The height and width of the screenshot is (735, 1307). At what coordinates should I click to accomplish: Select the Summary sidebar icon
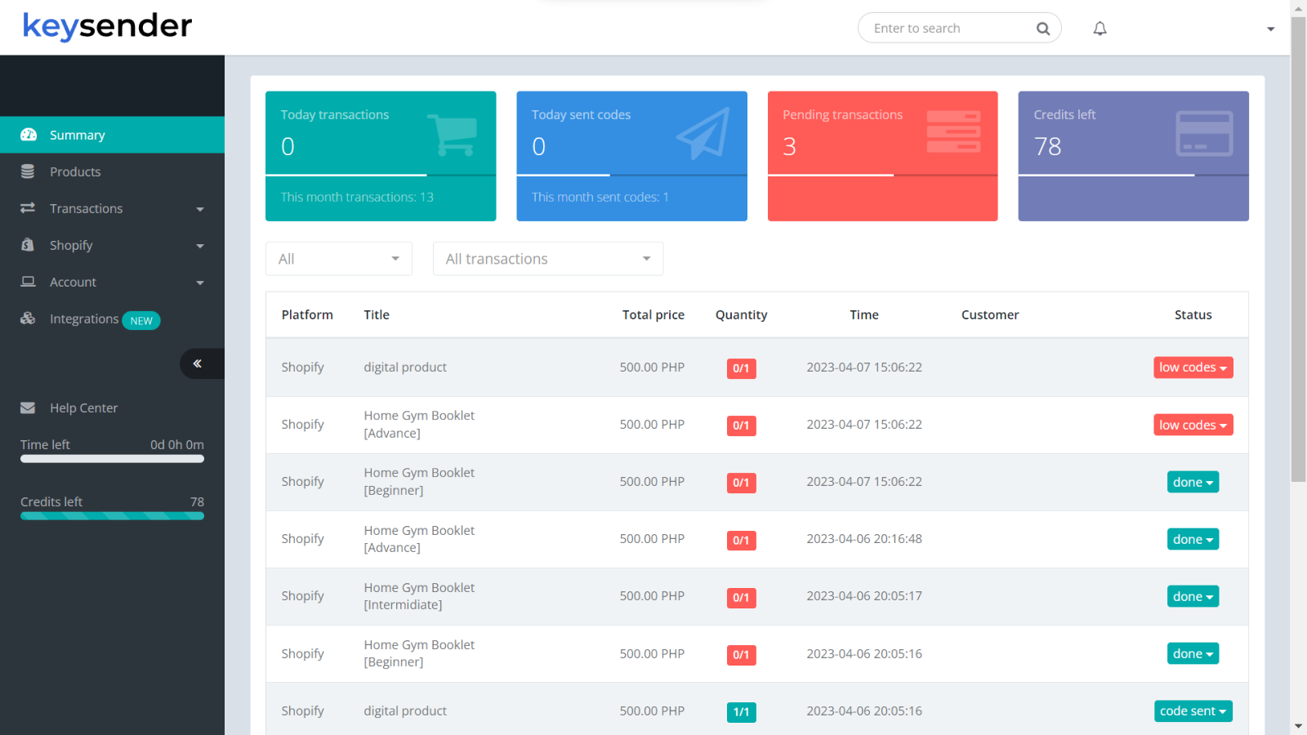tap(28, 135)
